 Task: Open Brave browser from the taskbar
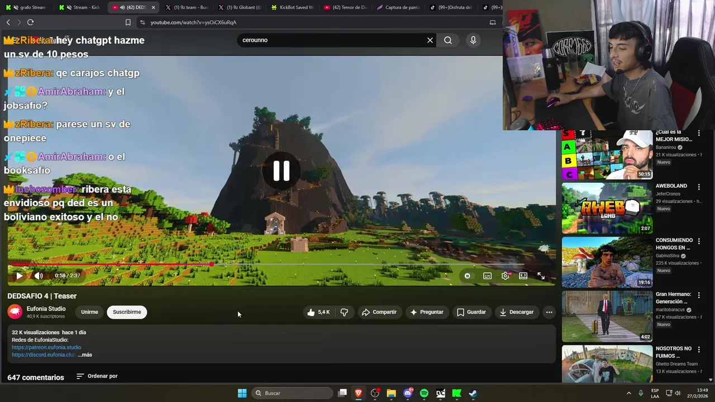coord(359,393)
